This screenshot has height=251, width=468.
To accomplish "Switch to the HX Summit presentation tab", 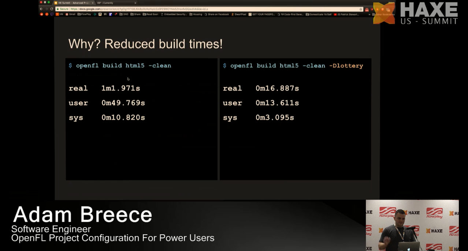I will pyautogui.click(x=74, y=3).
